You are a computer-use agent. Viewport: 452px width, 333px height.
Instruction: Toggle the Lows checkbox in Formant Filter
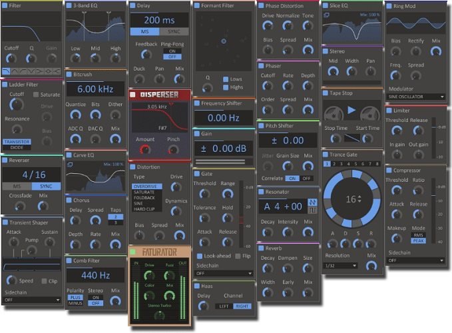[226, 79]
